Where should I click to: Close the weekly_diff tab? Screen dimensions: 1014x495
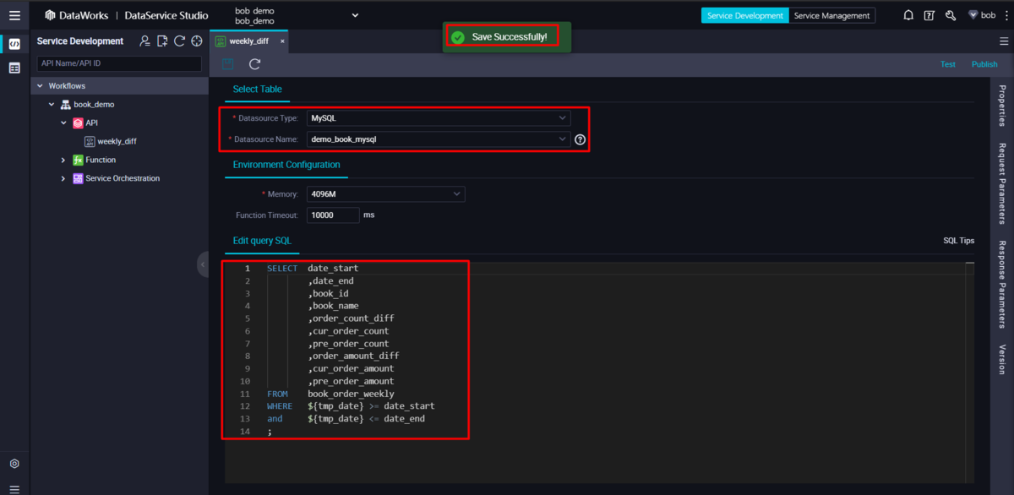coord(282,41)
